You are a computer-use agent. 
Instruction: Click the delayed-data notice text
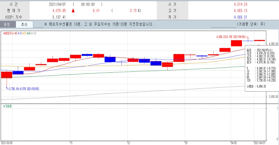[x=99, y=24]
